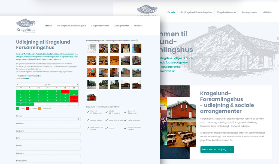Focus the Navn input field
The width and height of the screenshot is (279, 164).
tap(48, 119)
